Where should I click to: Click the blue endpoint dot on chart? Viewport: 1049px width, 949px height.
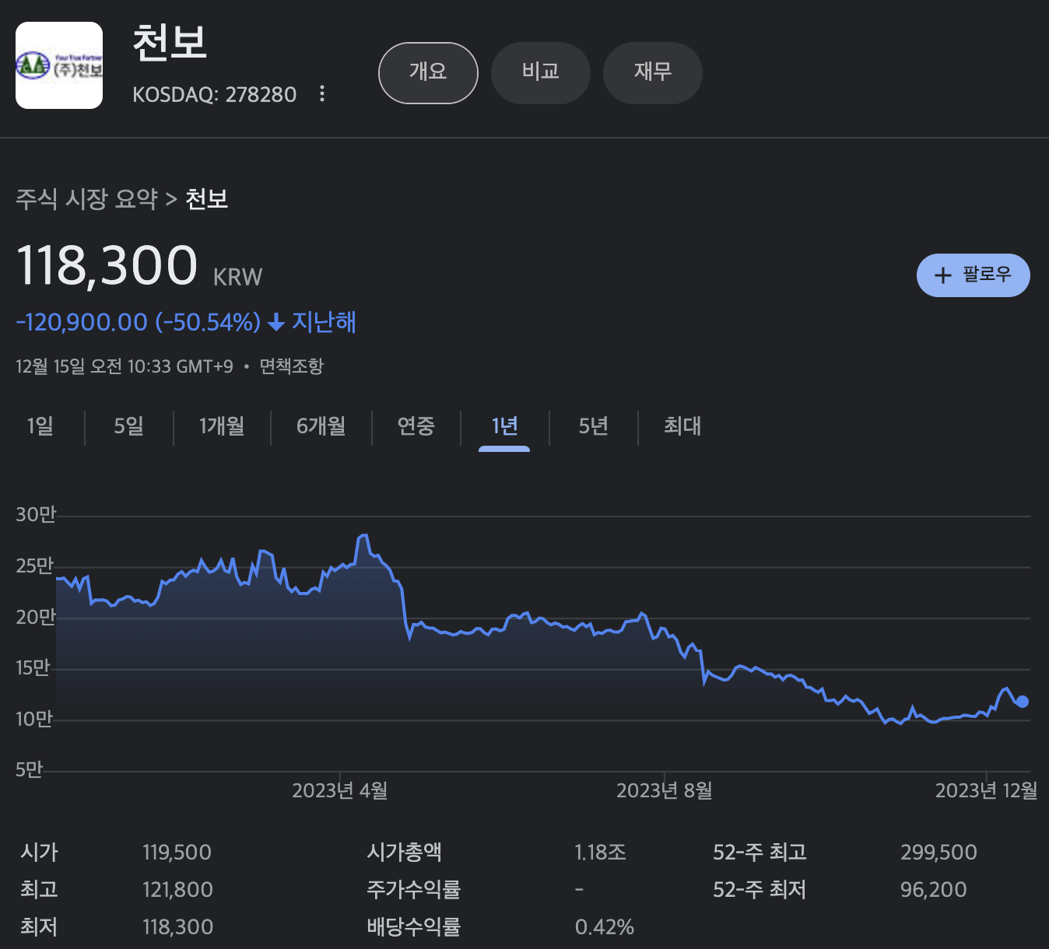[x=1023, y=702]
